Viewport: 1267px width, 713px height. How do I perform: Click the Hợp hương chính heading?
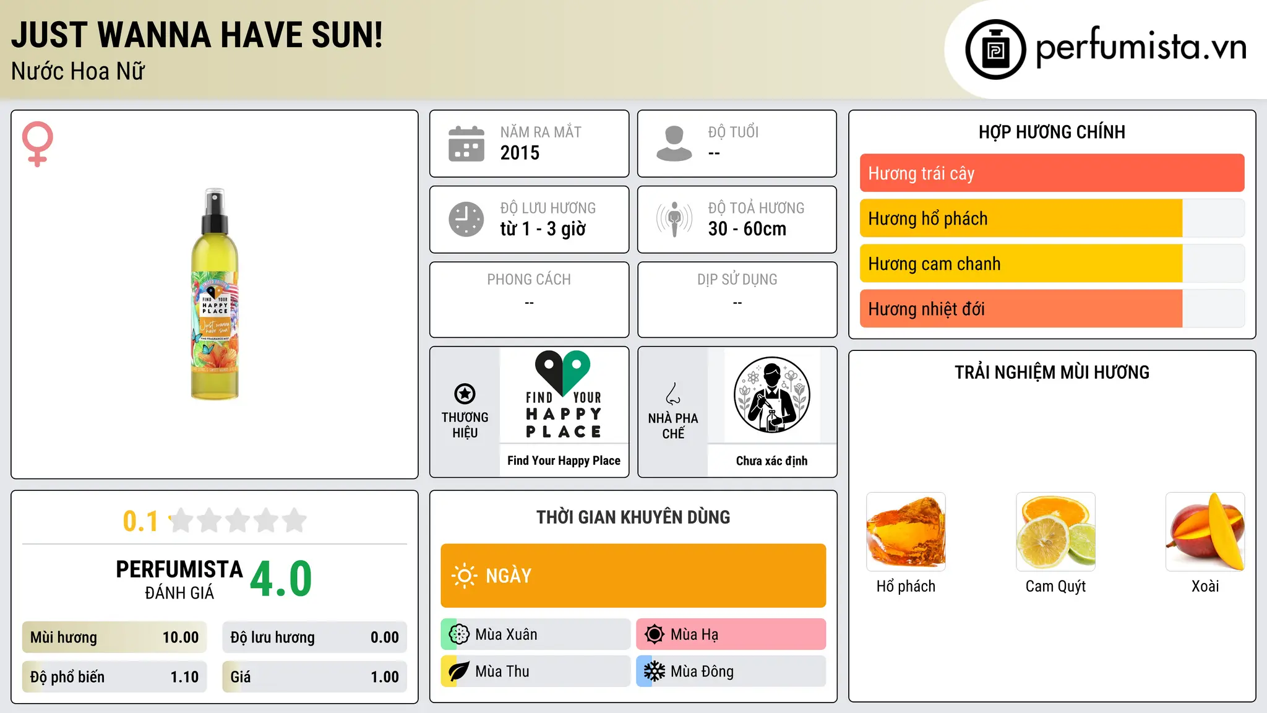coord(1052,132)
